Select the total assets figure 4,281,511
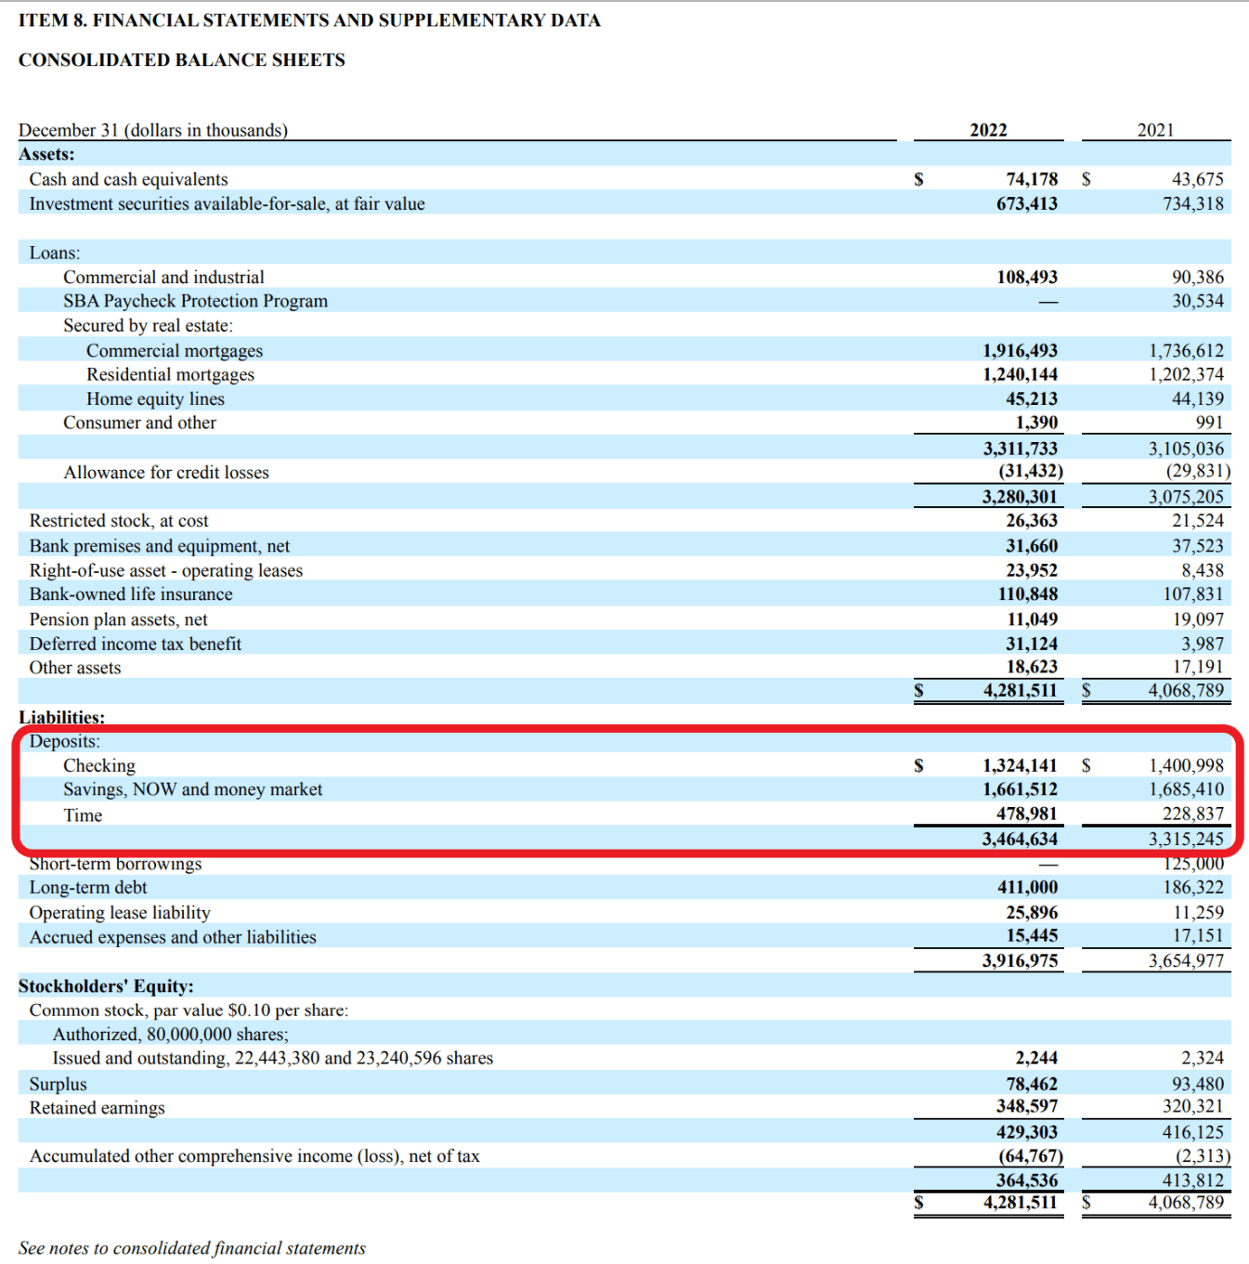The image size is (1249, 1264). pos(1020,690)
